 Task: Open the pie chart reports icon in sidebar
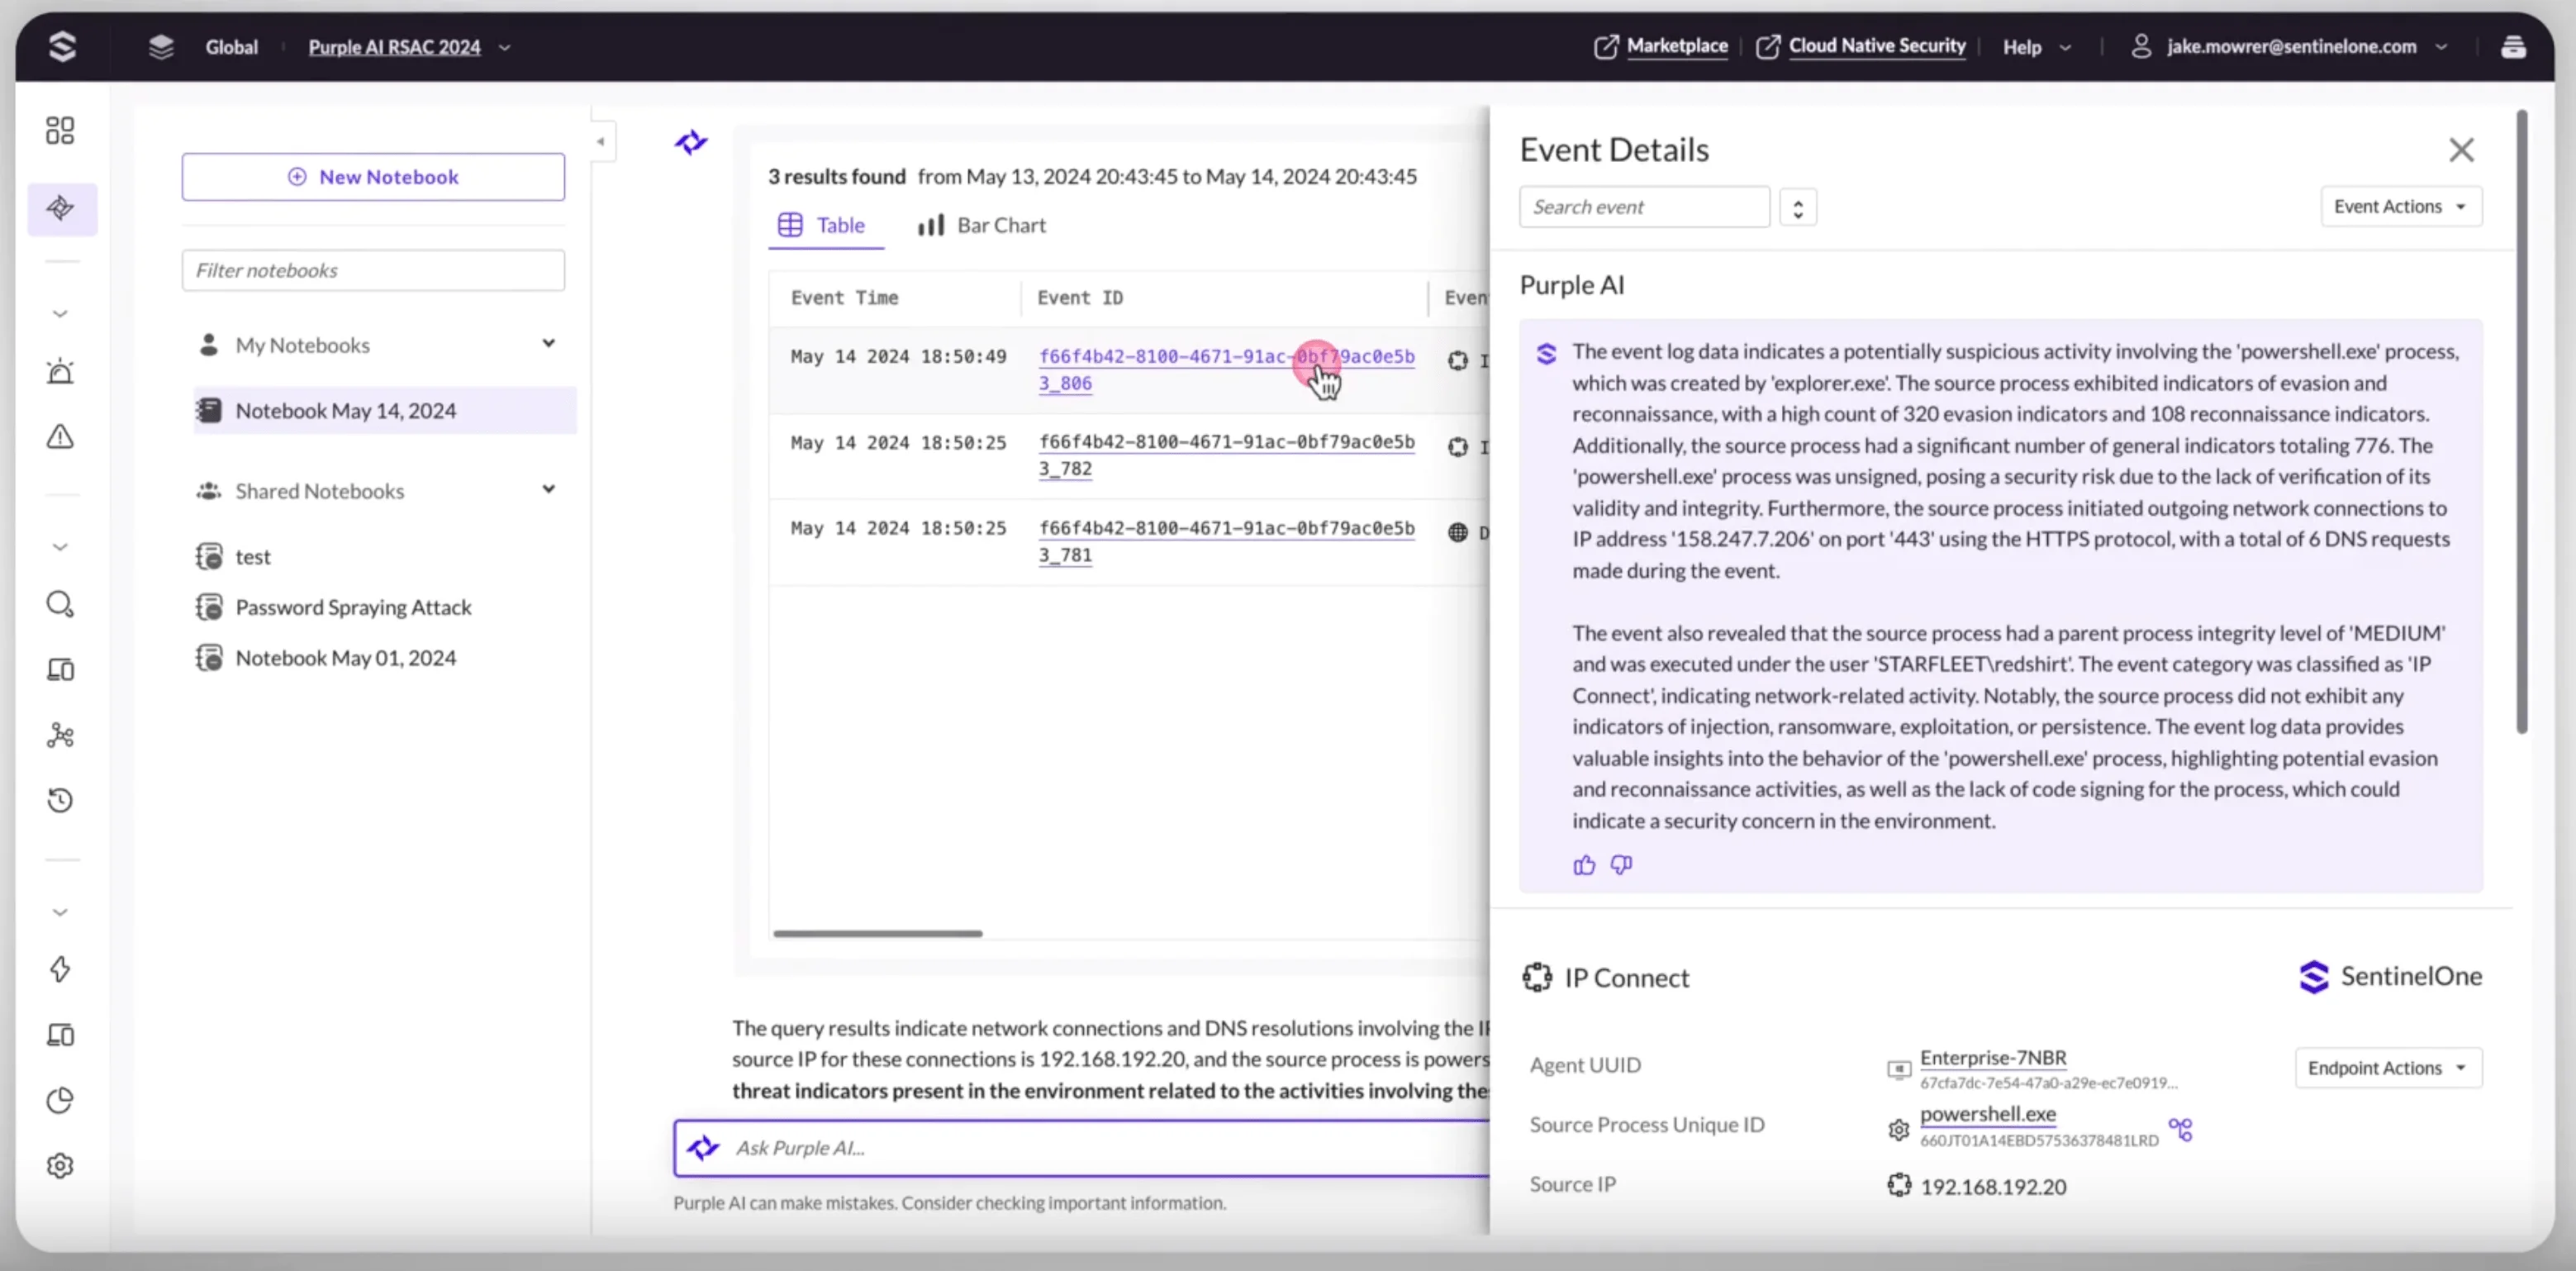click(x=60, y=1100)
